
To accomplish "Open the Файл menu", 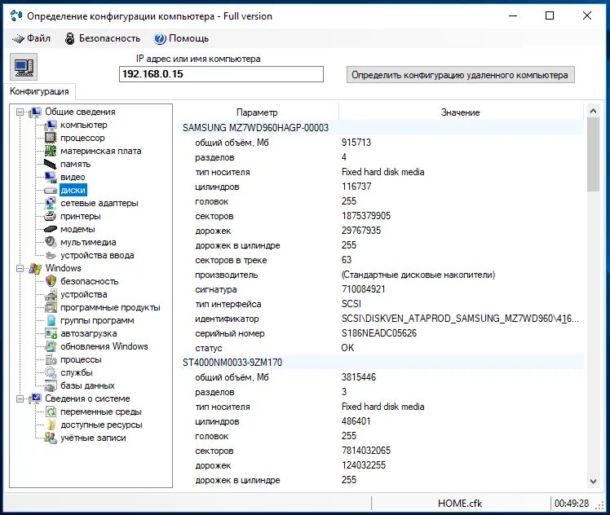I will [x=31, y=38].
